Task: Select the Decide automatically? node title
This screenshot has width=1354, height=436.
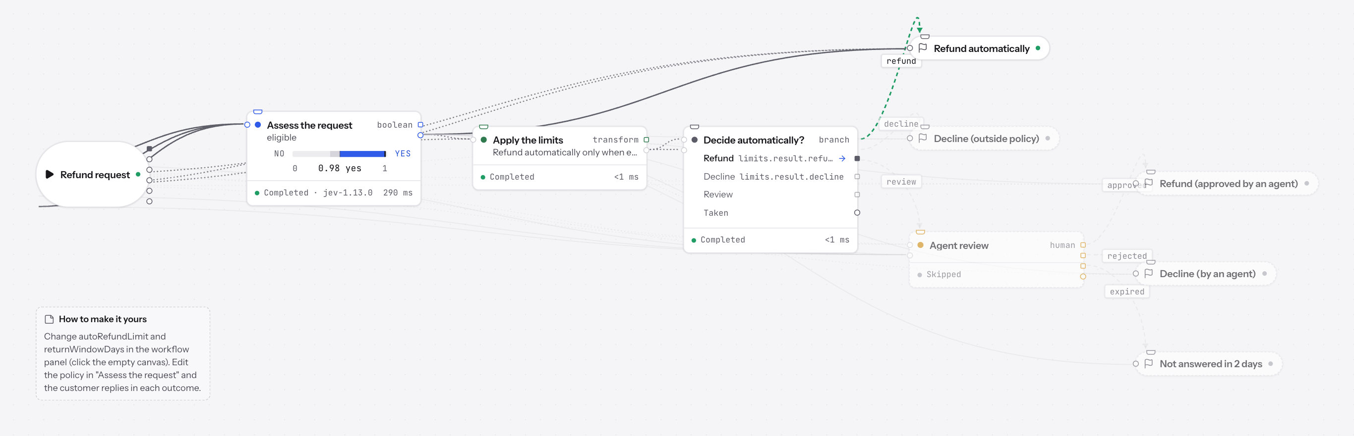Action: 754,140
